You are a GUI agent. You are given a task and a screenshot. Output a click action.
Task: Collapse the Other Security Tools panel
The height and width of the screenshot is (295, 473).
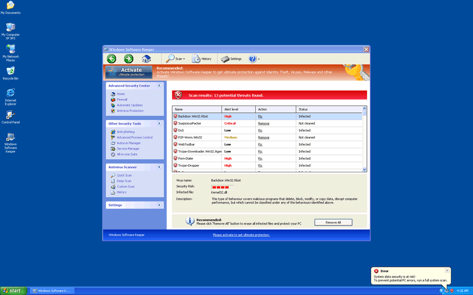pos(160,124)
